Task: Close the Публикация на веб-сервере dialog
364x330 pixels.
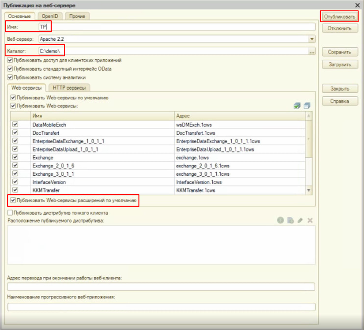Action: [x=357, y=5]
